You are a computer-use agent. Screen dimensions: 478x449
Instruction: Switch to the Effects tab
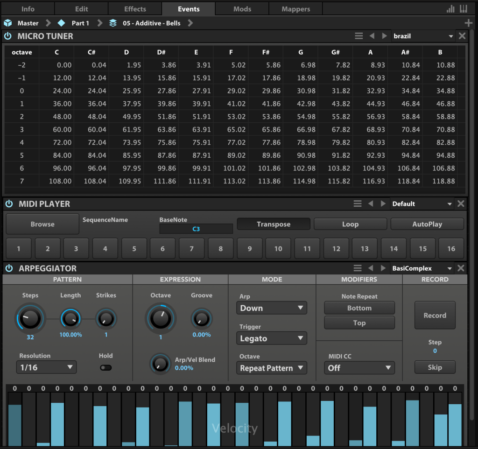[135, 9]
